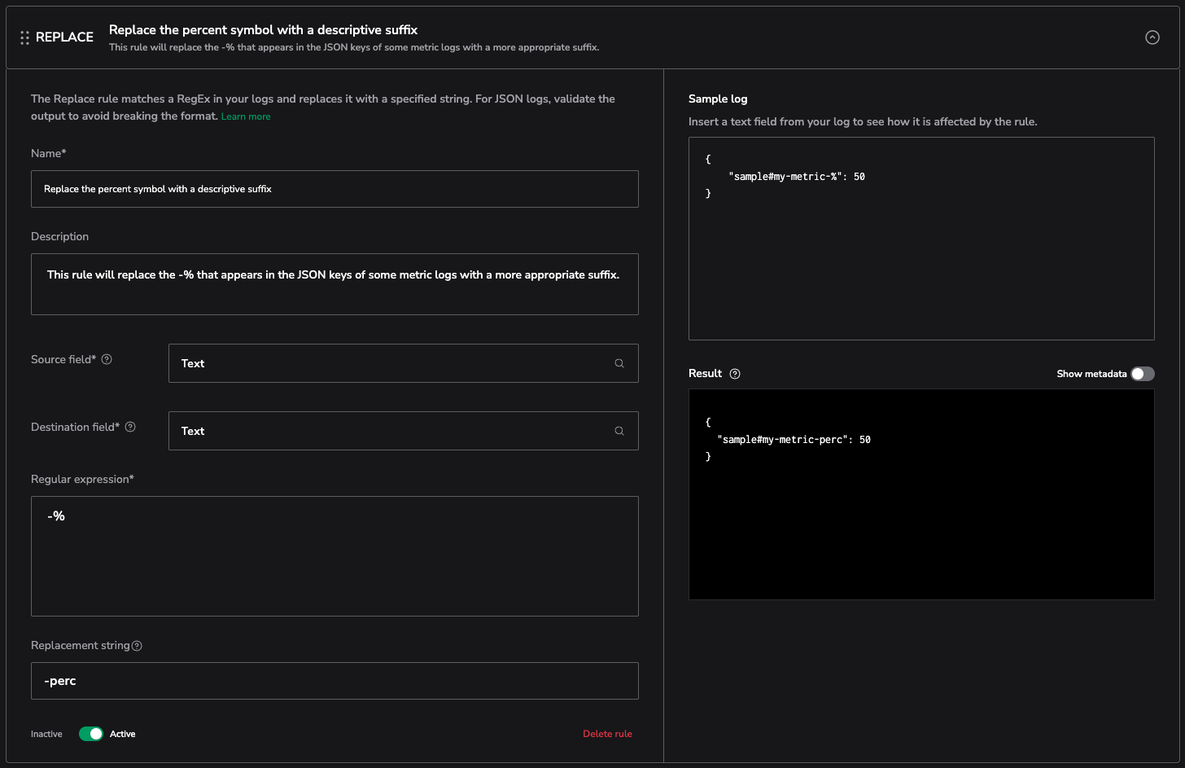Screen dimensions: 1185x768
Task: Click the Destination field search icon
Action: point(619,431)
